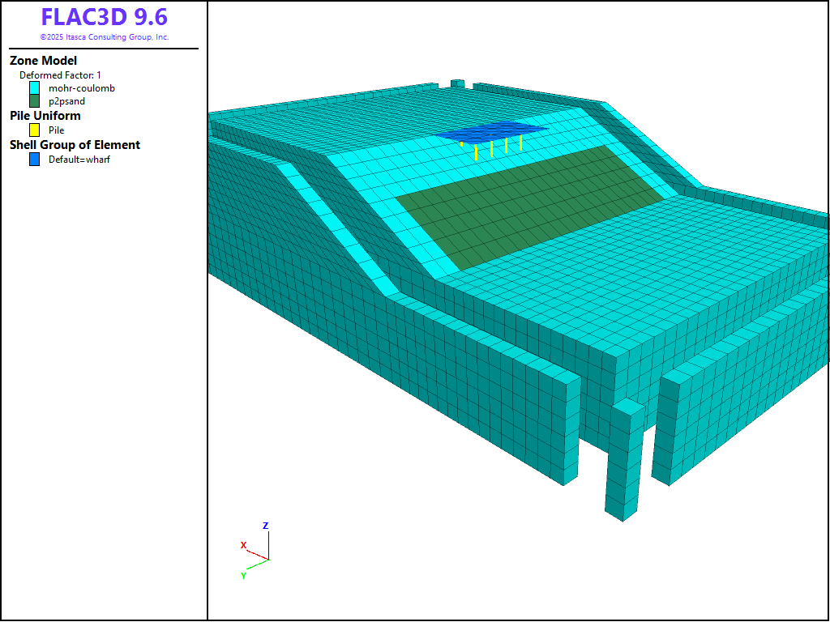The width and height of the screenshot is (830, 622).
Task: Click the FLAC3D 9.6 title text
Action: click(104, 18)
